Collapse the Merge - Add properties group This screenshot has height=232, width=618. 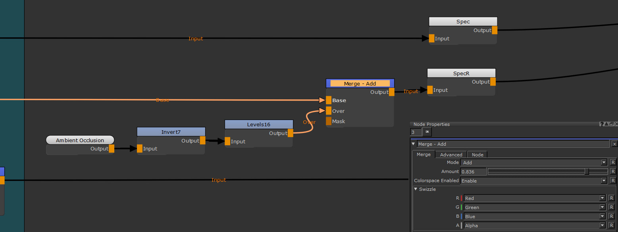pyautogui.click(x=414, y=144)
